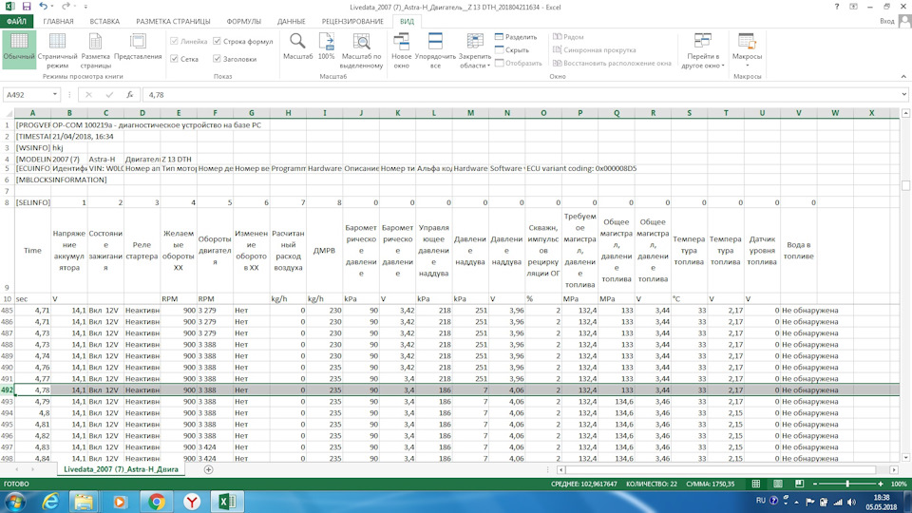Image resolution: width=912 pixels, height=513 pixels.
Task: Switch to the РЕЦЕНЗИРОВАНИЕ review tab
Action: coord(352,21)
